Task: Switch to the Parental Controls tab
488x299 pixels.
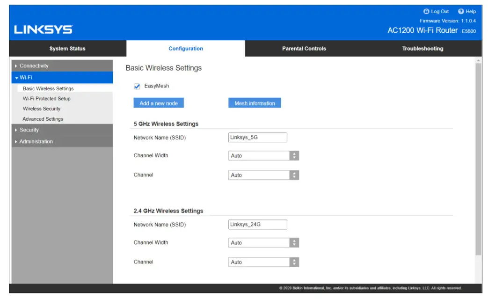Action: pos(304,49)
